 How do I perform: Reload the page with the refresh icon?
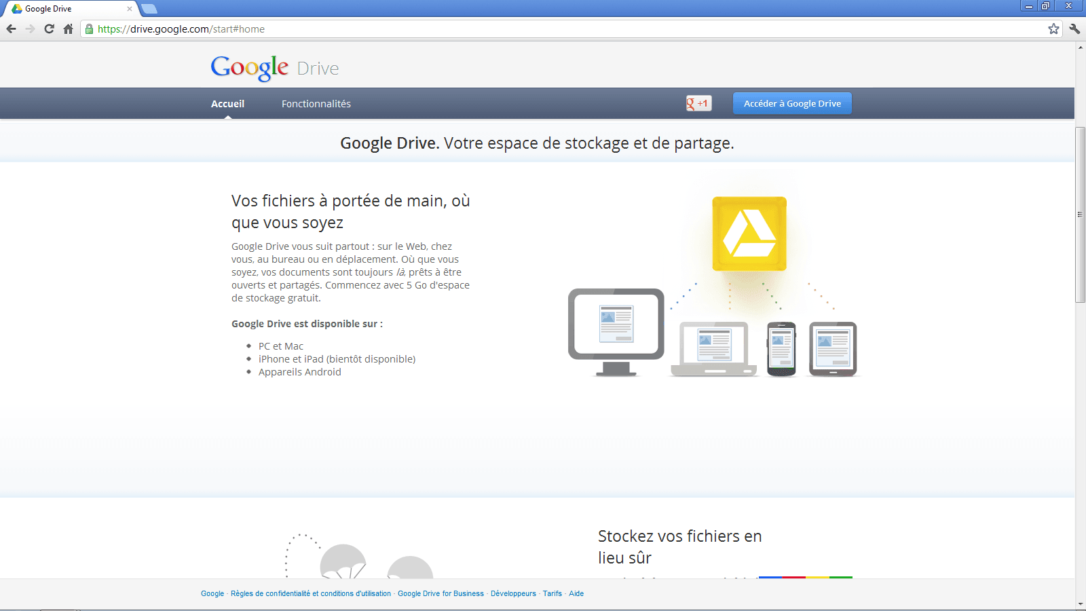[x=49, y=29]
